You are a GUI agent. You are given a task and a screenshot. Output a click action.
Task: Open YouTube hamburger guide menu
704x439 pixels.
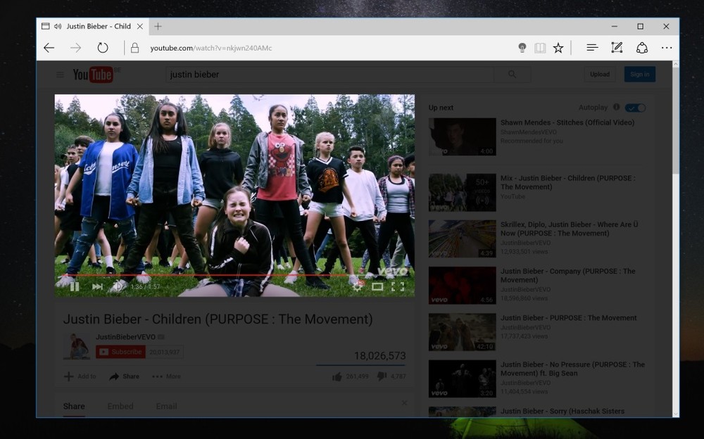[60, 75]
